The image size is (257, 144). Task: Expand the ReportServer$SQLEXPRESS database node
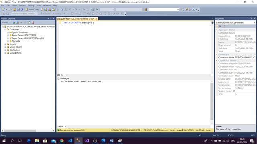(x=8, y=36)
